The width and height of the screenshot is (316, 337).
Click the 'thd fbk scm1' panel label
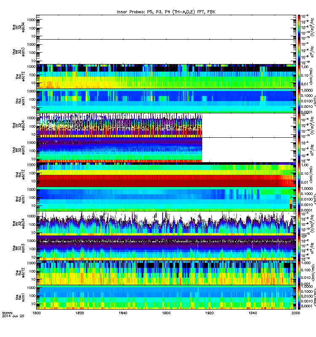pos(20,199)
